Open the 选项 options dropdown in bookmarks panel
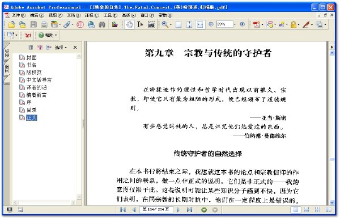 (61, 47)
